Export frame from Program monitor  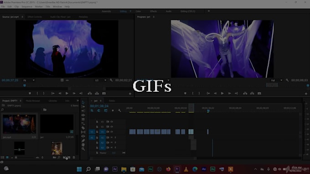259,94
